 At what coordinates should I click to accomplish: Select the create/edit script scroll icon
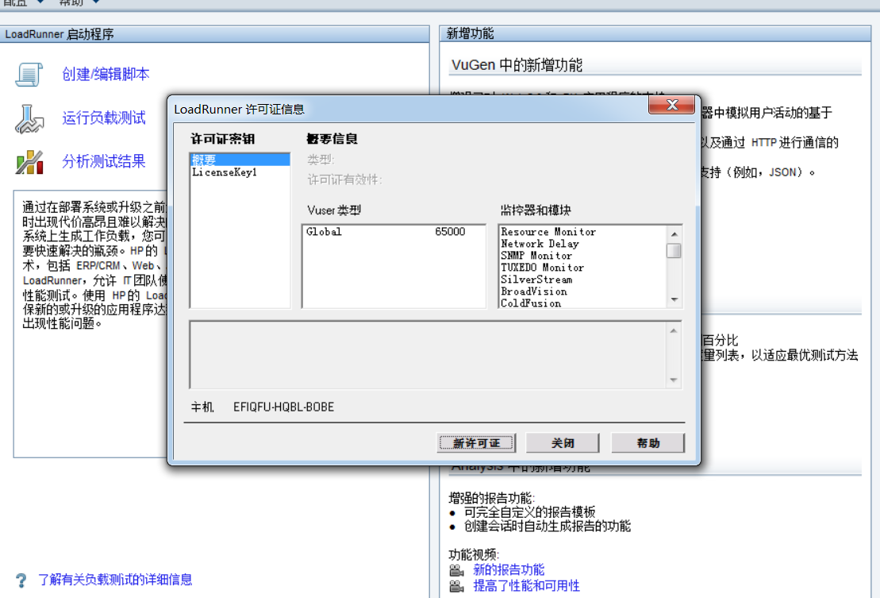coord(29,73)
